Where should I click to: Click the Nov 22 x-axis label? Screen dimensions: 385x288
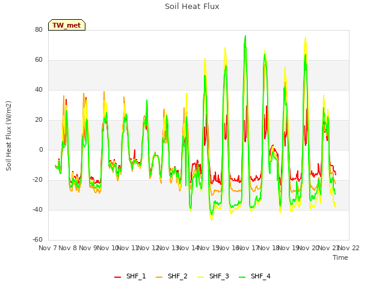(349, 248)
